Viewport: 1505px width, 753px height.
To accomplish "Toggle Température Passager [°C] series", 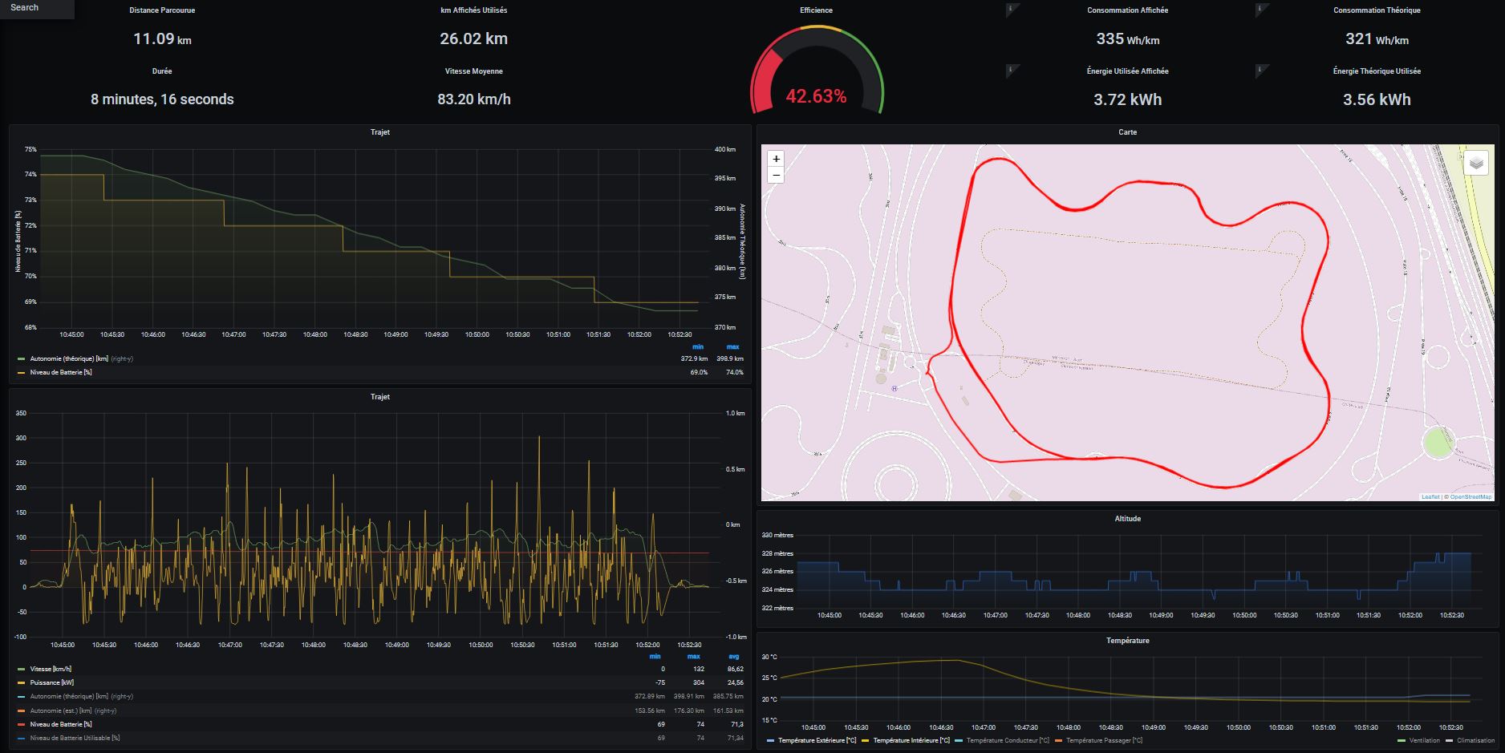I will (x=1104, y=740).
